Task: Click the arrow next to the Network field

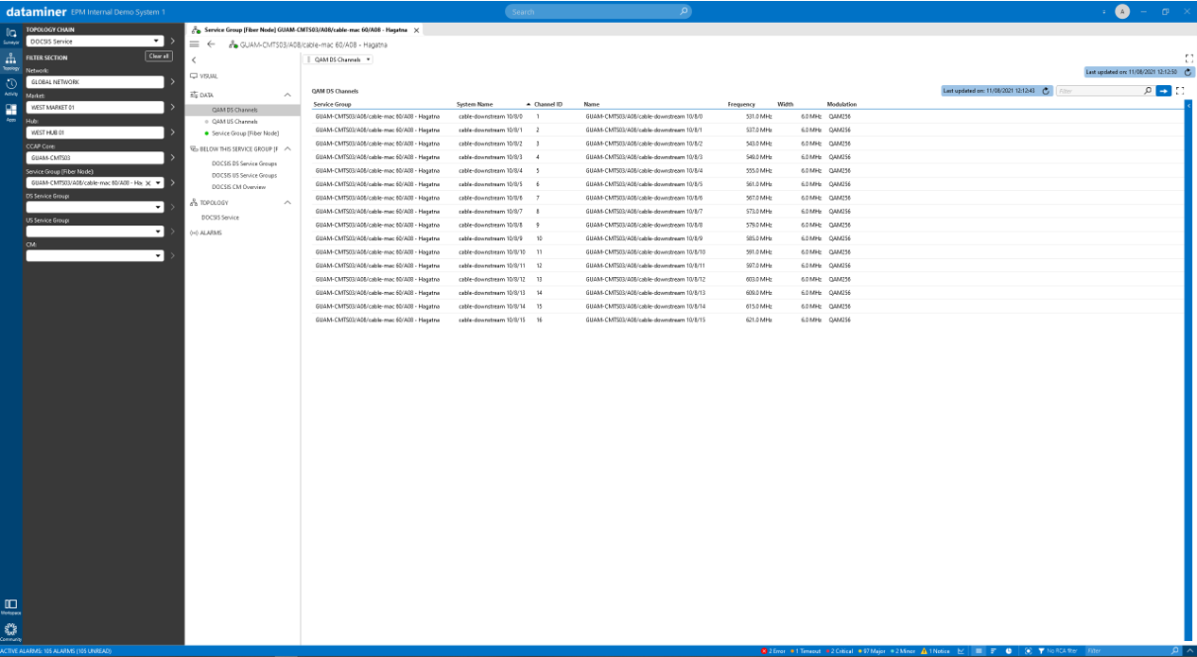Action: 172,81
